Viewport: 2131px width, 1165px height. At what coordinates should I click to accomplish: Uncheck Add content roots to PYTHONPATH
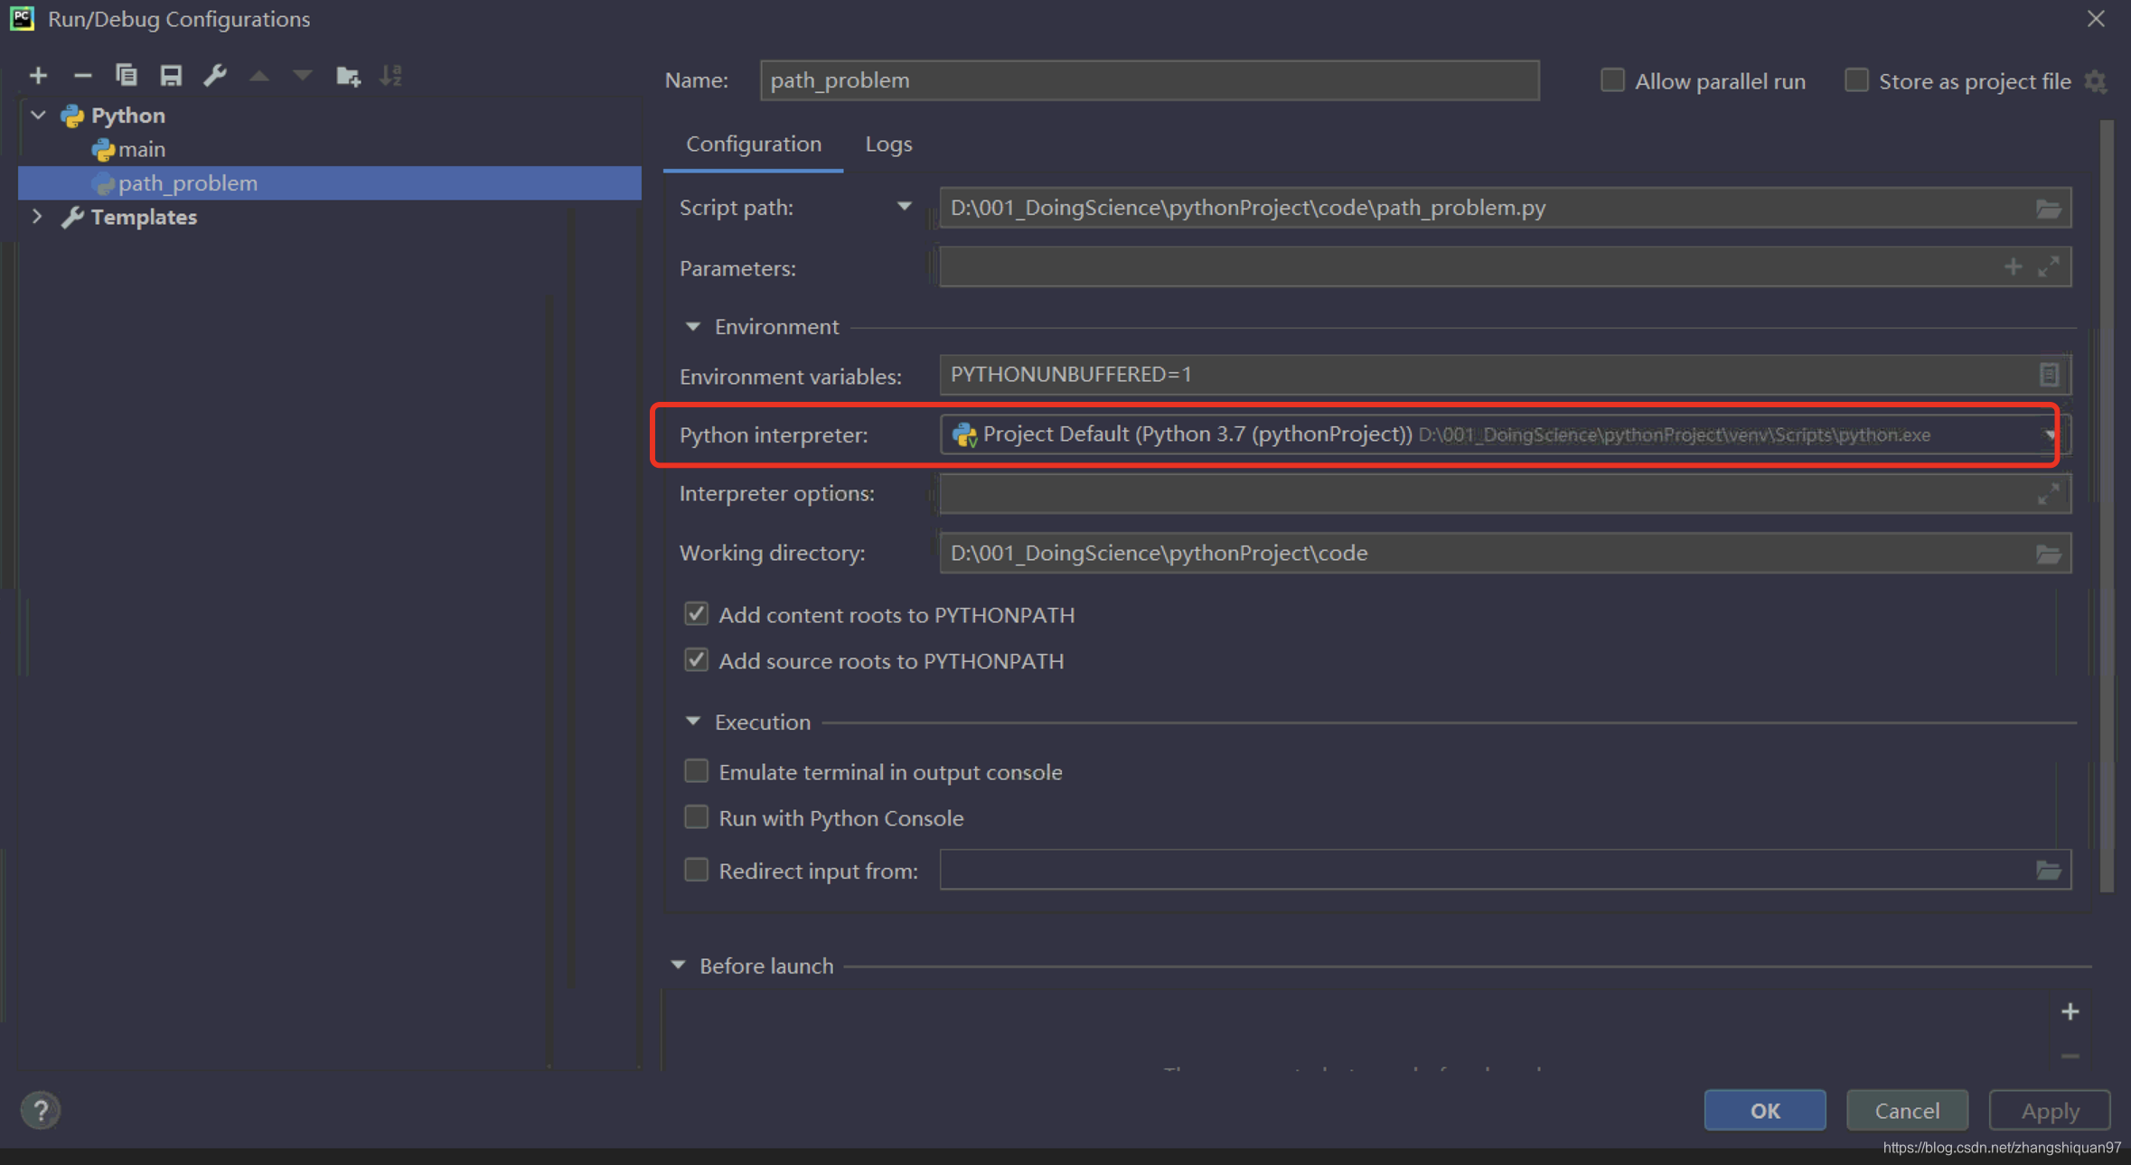click(x=696, y=615)
